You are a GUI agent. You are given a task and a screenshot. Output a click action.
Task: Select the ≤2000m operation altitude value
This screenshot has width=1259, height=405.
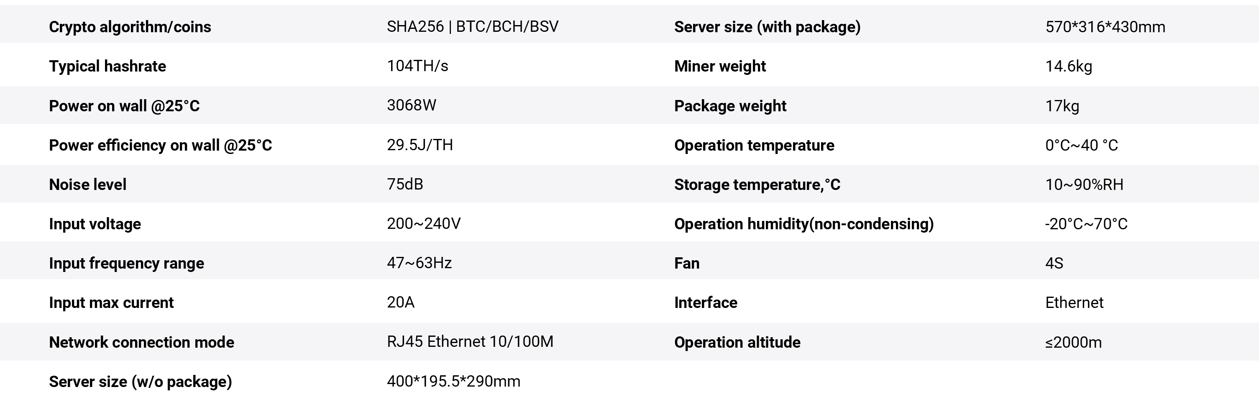[x=1073, y=342]
